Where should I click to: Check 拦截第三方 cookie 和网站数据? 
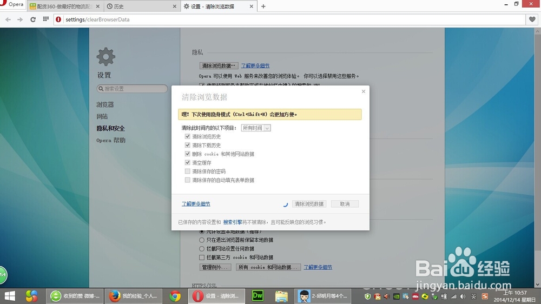point(202,257)
